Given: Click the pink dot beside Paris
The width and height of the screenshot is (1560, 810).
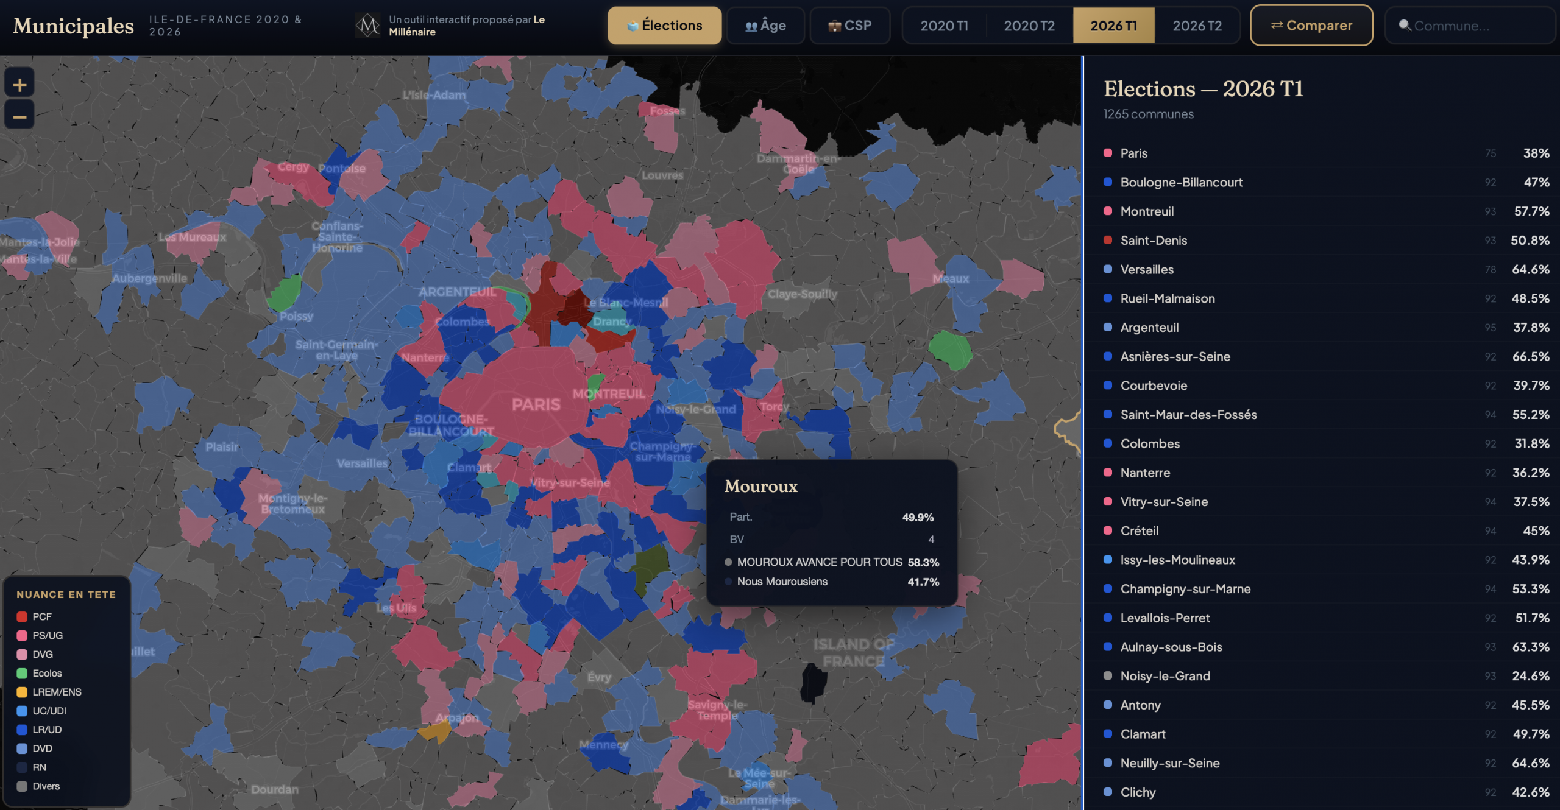Looking at the screenshot, I should pyautogui.click(x=1108, y=153).
